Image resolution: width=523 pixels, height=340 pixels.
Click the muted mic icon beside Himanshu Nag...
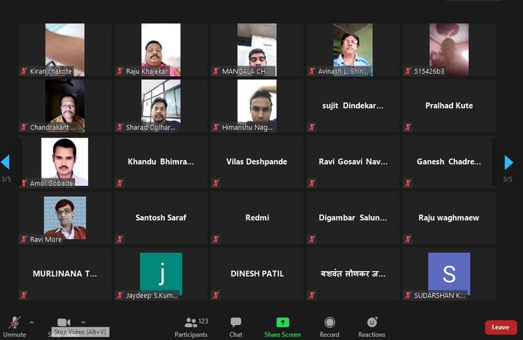216,127
